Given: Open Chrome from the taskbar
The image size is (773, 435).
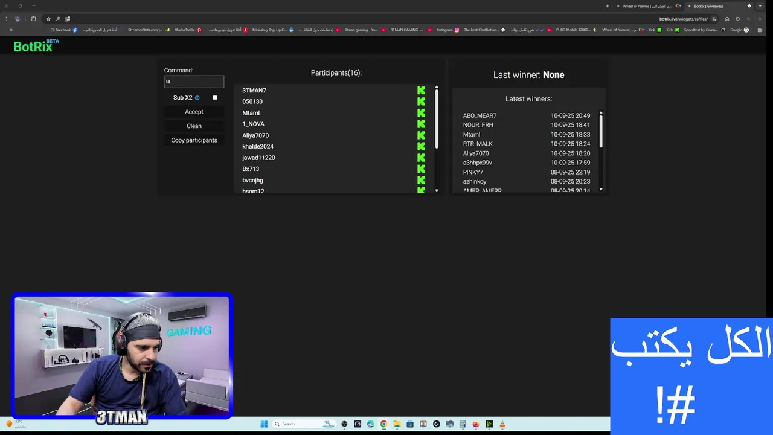Looking at the screenshot, I should click(x=383, y=424).
